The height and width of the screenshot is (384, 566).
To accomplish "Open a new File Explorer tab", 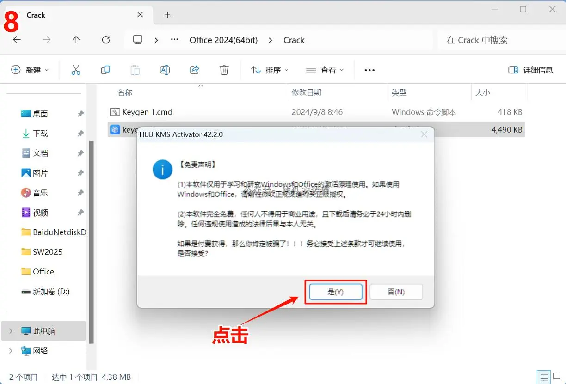I will coord(167,15).
